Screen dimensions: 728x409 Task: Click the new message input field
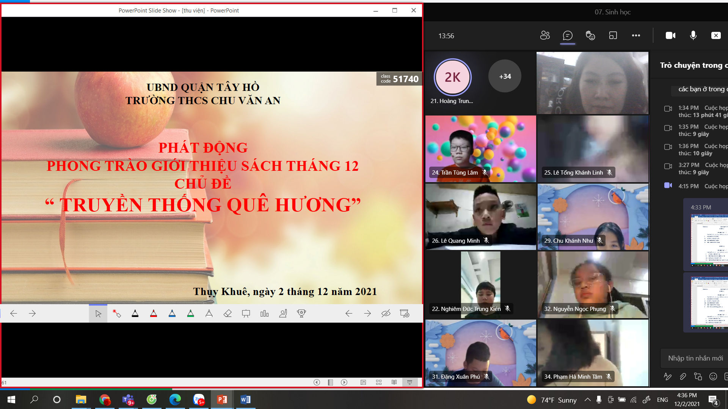(695, 358)
